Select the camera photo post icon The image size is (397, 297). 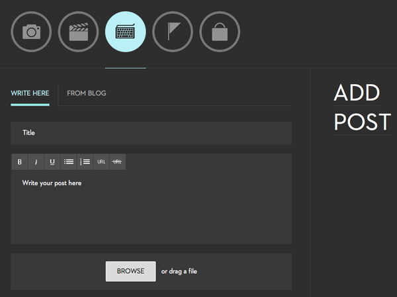(31, 32)
